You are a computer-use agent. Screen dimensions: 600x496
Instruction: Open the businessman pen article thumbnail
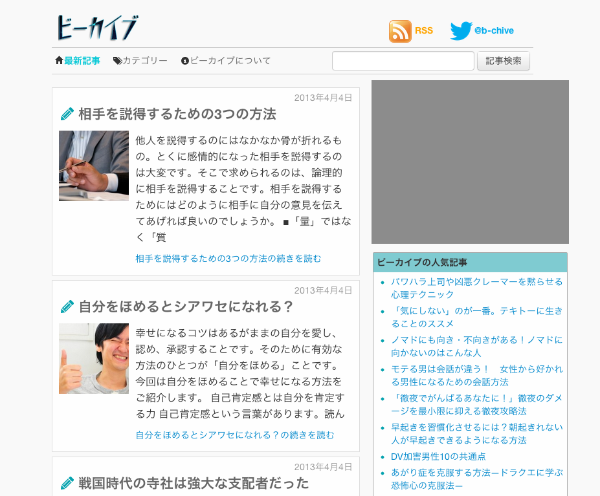point(94,166)
